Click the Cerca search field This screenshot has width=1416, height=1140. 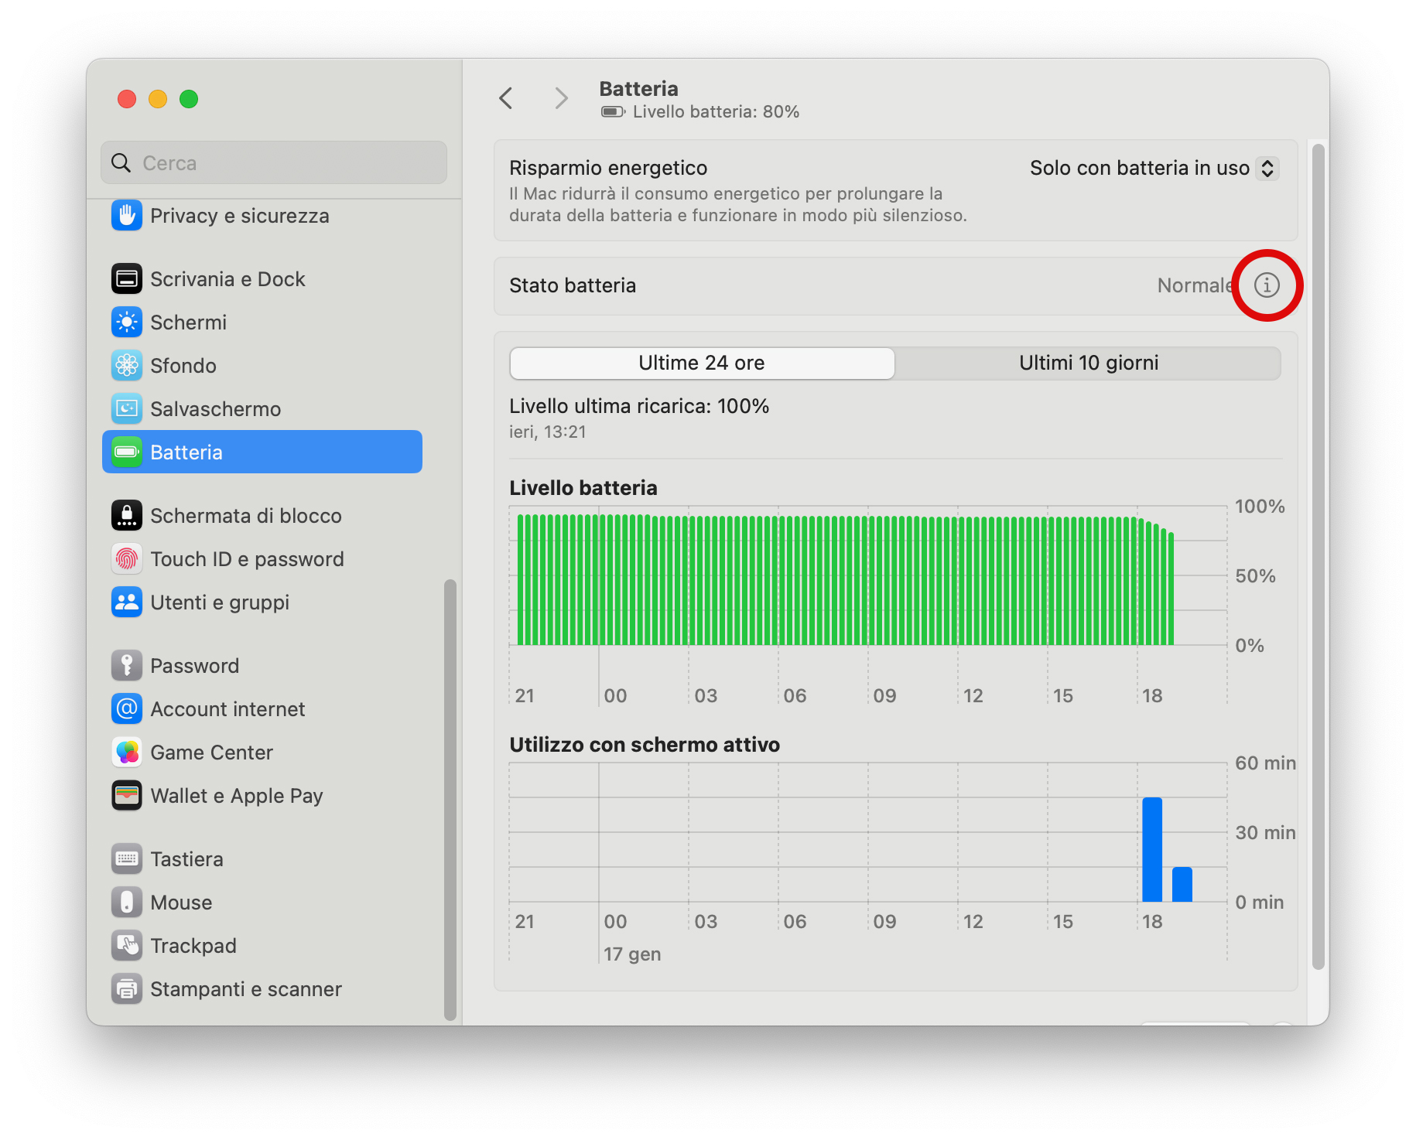pos(274,163)
